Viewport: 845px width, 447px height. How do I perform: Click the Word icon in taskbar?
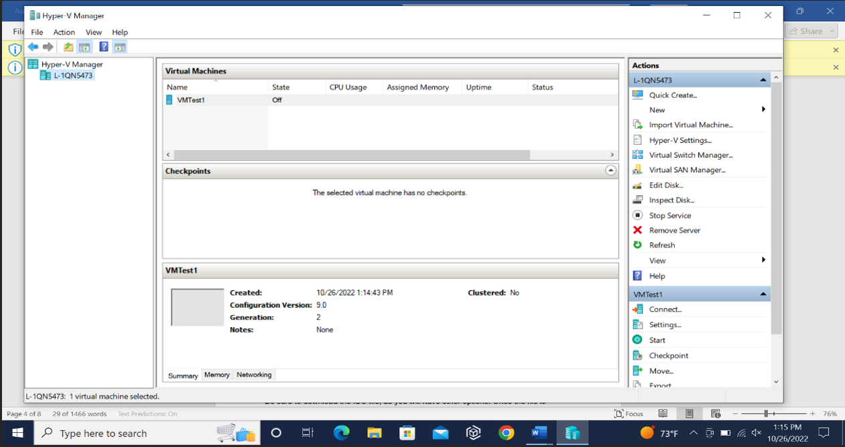[x=539, y=433]
